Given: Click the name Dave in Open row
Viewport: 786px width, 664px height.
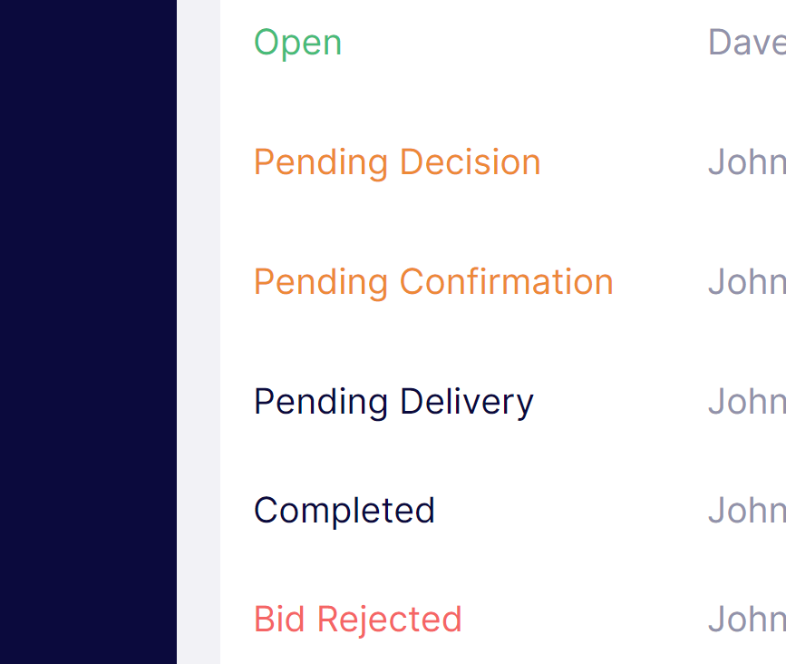Looking at the screenshot, I should [747, 43].
